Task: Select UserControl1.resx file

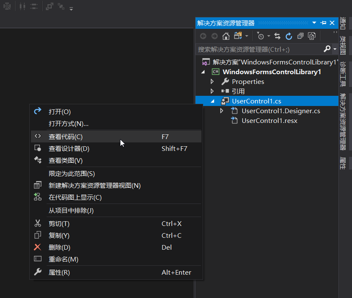Action: [x=269, y=121]
